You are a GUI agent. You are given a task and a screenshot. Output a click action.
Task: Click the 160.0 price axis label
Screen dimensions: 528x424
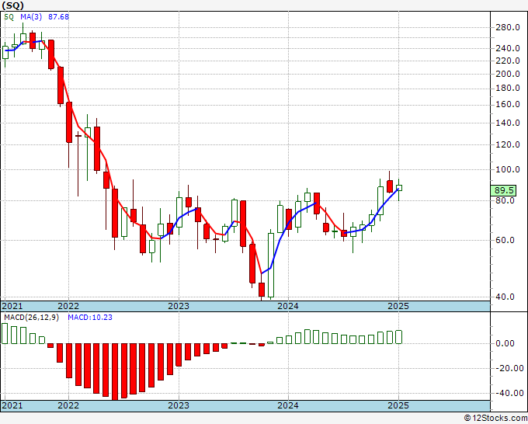click(508, 104)
